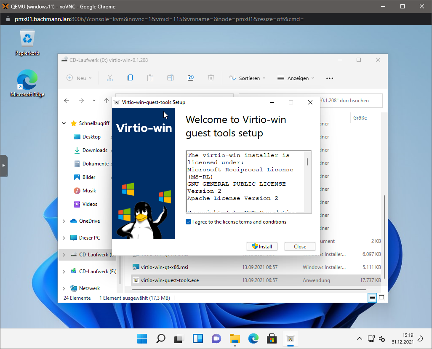Show hidden system tray icons
The image size is (432, 349).
[360, 338]
